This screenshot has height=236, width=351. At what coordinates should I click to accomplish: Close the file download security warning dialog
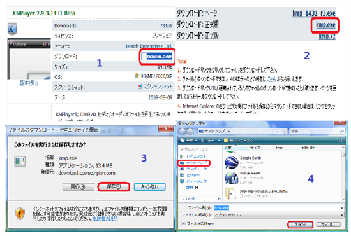click(166, 128)
